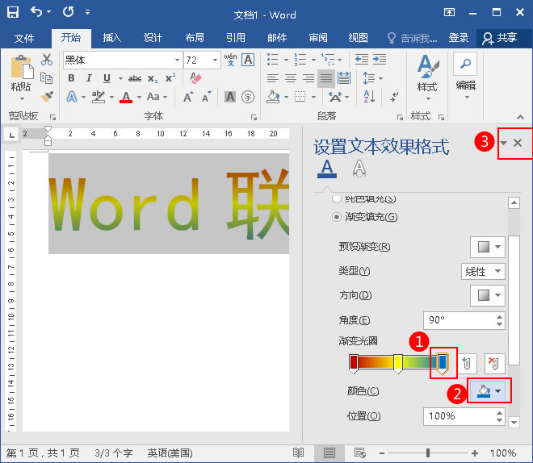Click the Cut scissors icon
This screenshot has width=533, height=463.
[47, 60]
